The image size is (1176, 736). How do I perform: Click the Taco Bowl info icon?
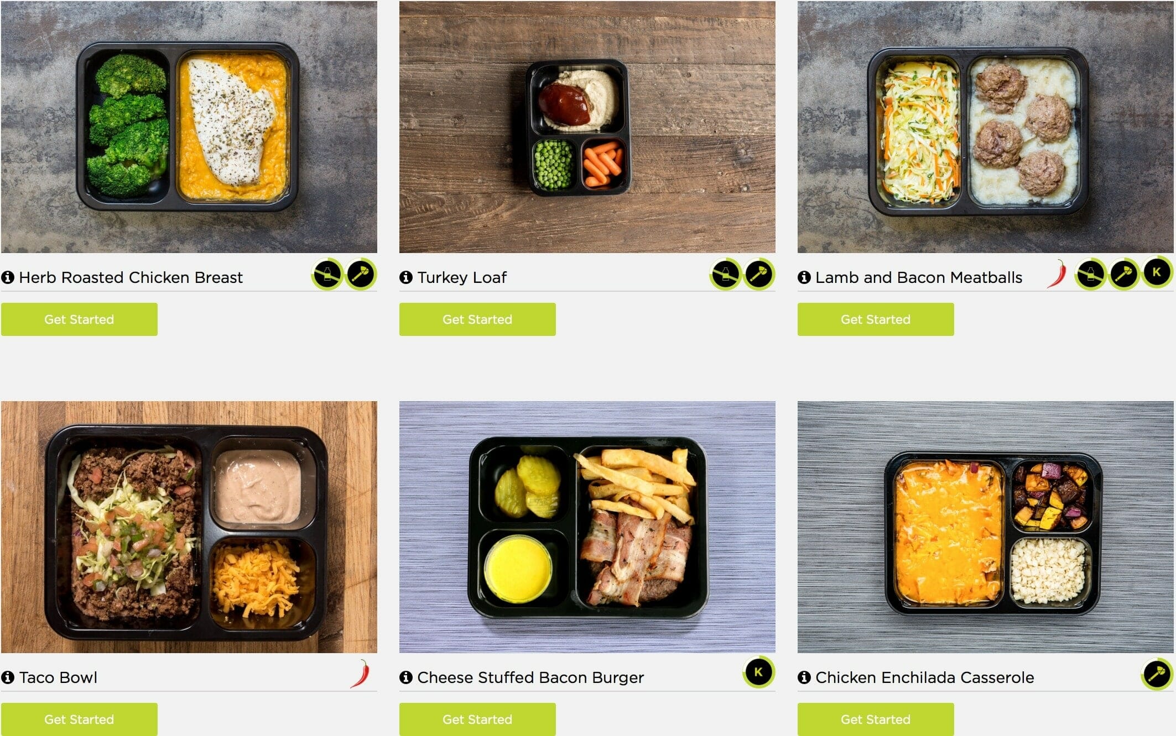[x=8, y=677]
